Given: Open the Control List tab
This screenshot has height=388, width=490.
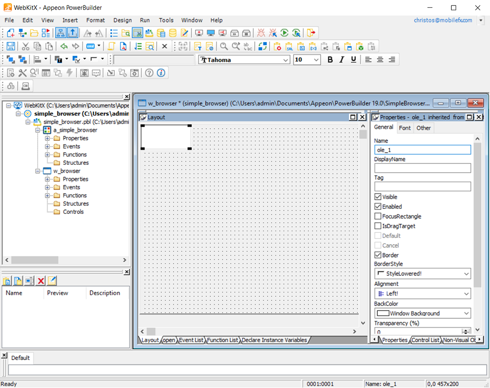Looking at the screenshot, I should click(x=425, y=340).
